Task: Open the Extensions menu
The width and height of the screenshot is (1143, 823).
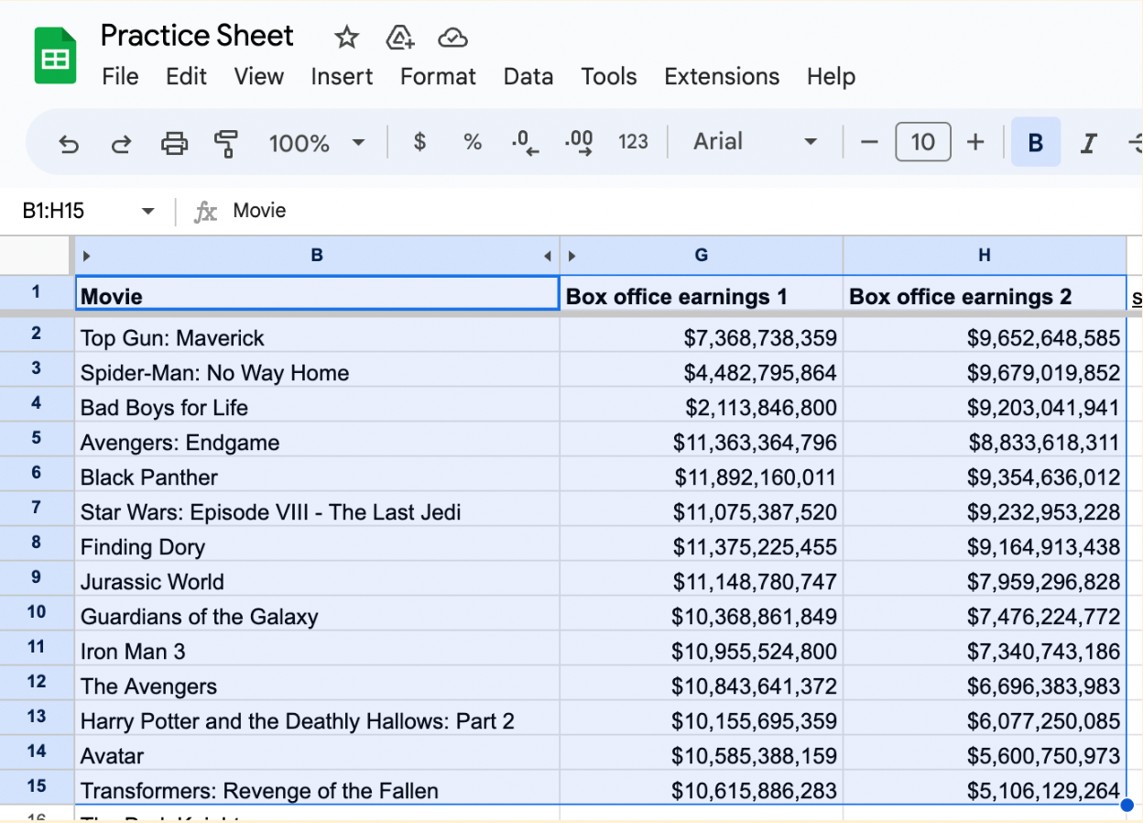Action: tap(722, 77)
